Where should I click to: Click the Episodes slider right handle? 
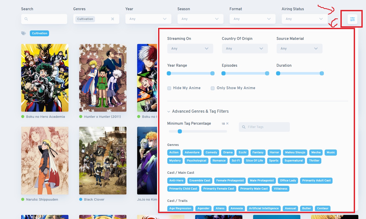[x=267, y=73]
